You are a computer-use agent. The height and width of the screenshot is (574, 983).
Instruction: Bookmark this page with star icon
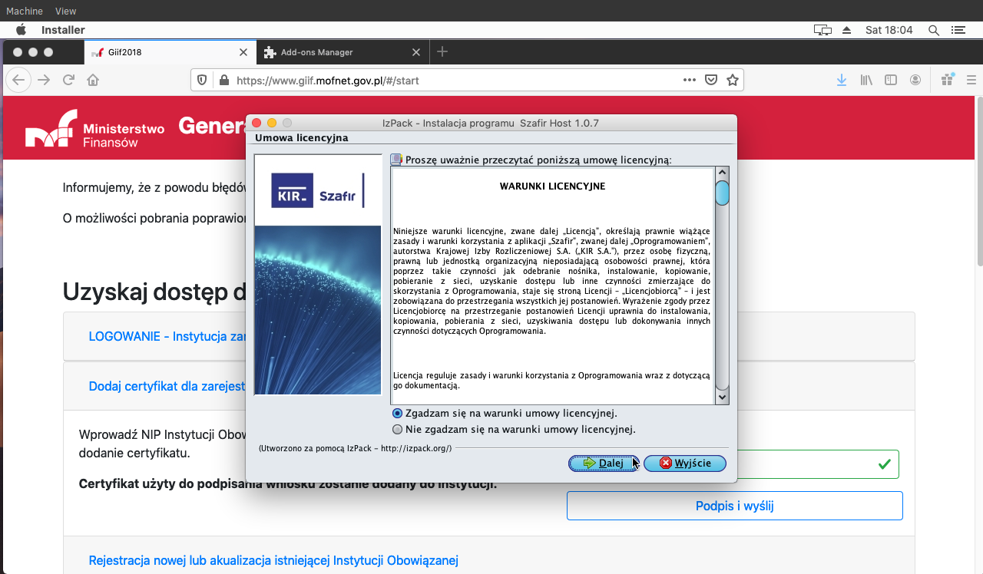tap(733, 80)
